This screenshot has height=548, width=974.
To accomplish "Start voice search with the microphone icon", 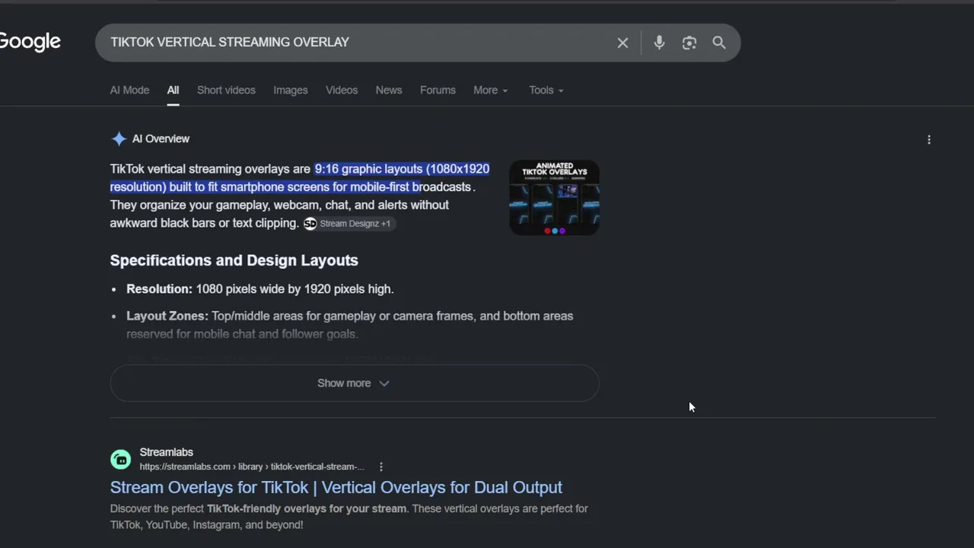I will 659,43.
